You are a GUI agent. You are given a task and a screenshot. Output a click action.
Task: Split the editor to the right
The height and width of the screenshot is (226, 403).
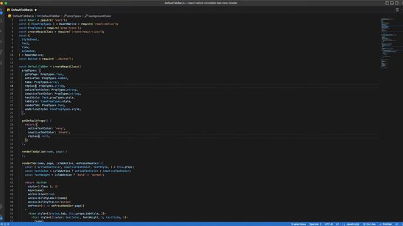pyautogui.click(x=397, y=10)
